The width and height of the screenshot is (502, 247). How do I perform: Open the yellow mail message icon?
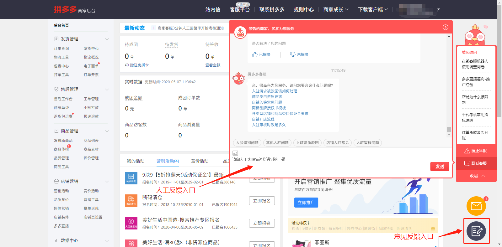point(476,206)
